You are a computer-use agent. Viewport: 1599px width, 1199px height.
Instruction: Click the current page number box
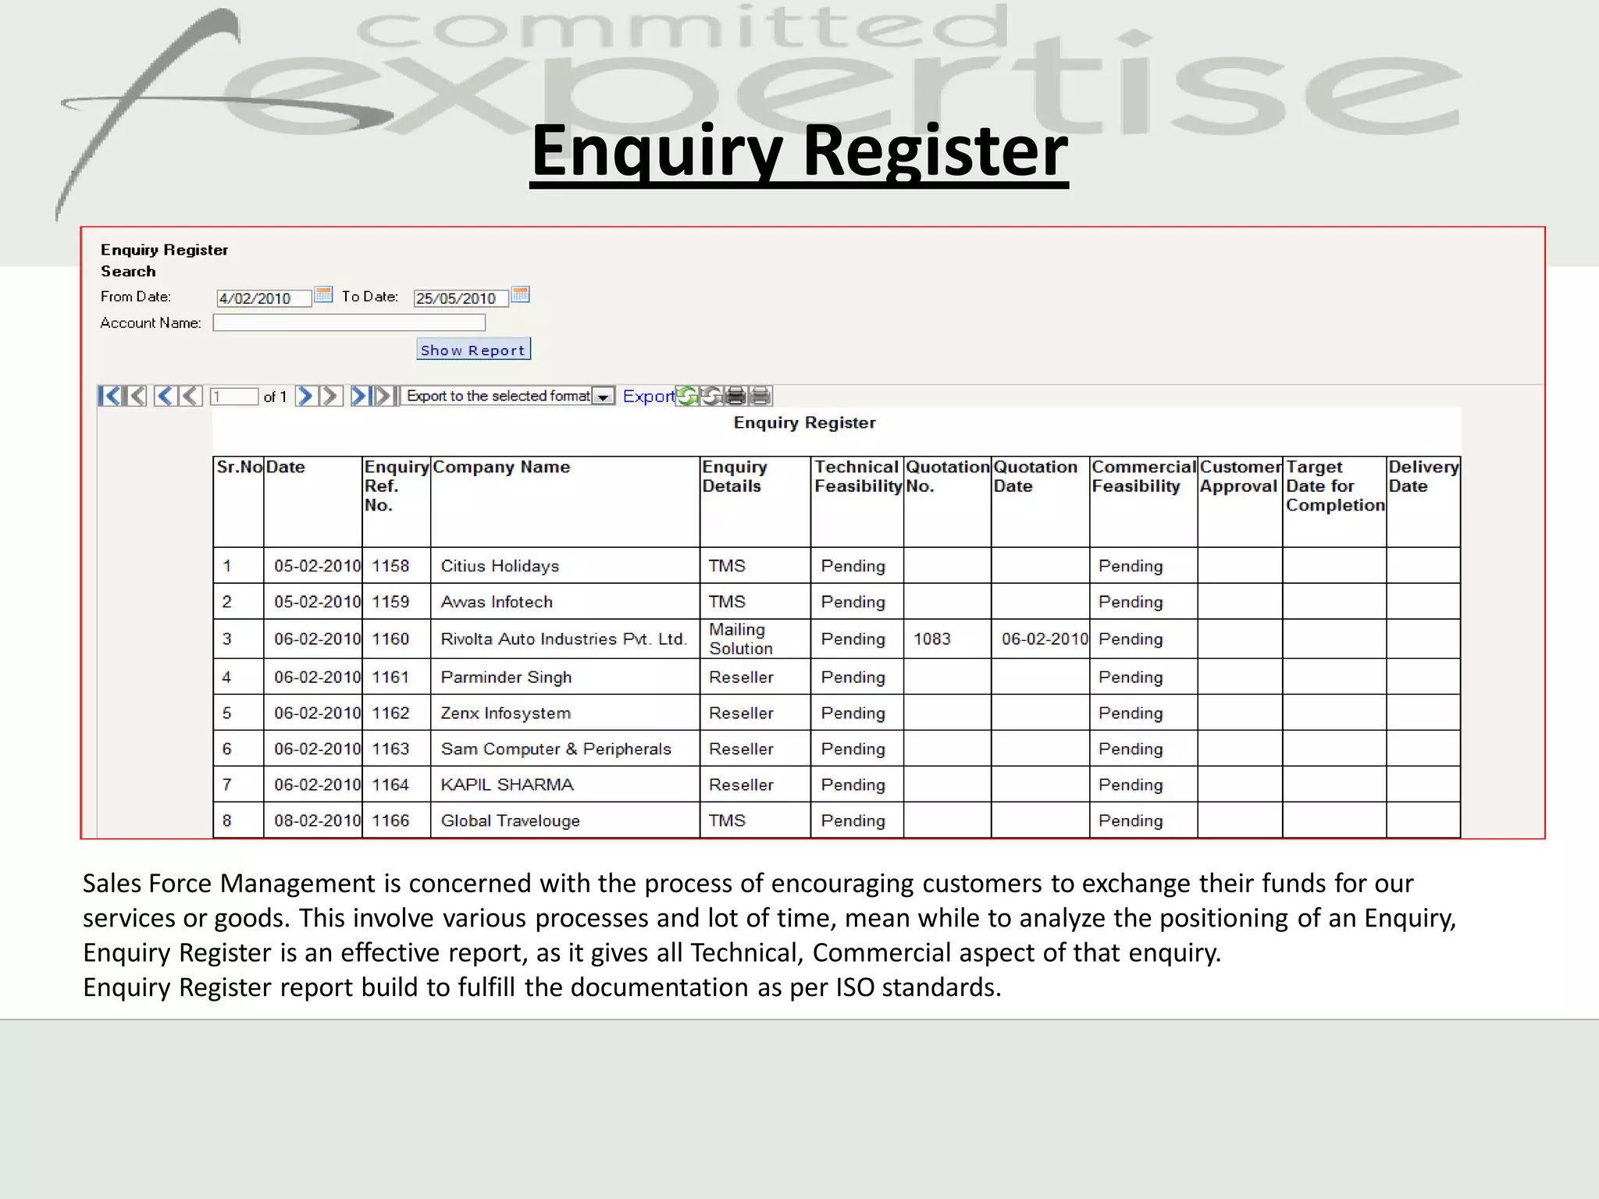(x=233, y=397)
